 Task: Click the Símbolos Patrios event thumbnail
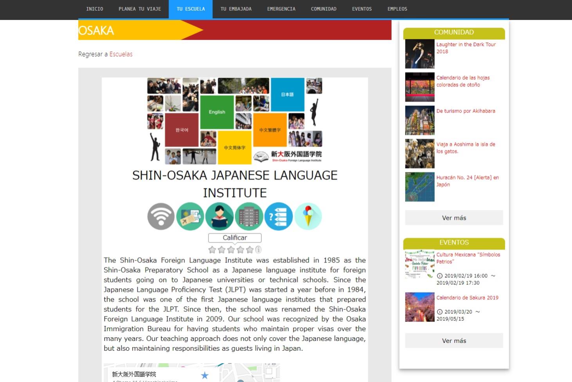(420, 264)
